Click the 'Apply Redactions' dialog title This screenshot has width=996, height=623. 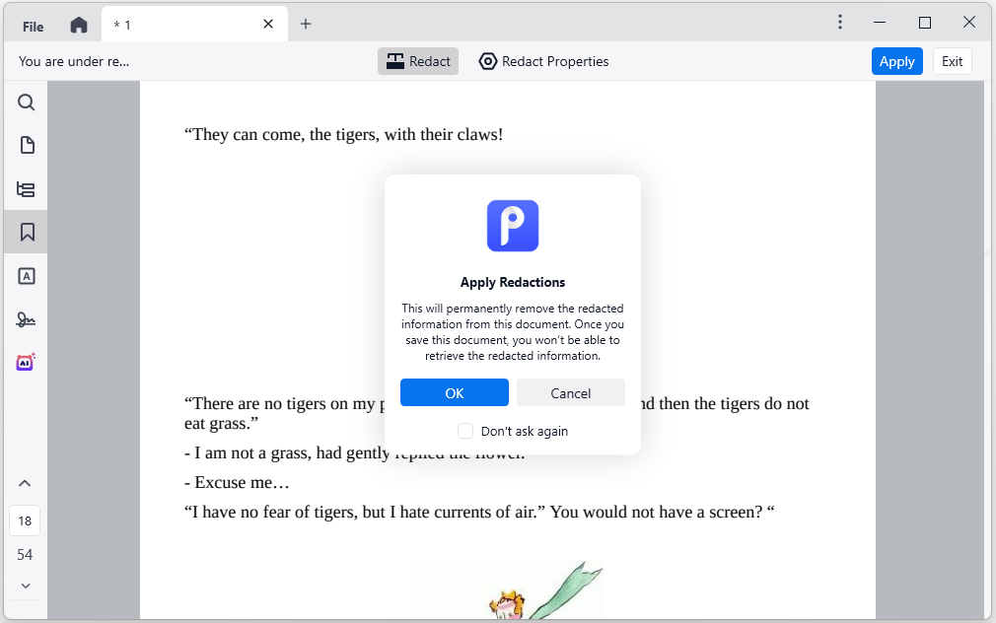pyautogui.click(x=513, y=283)
